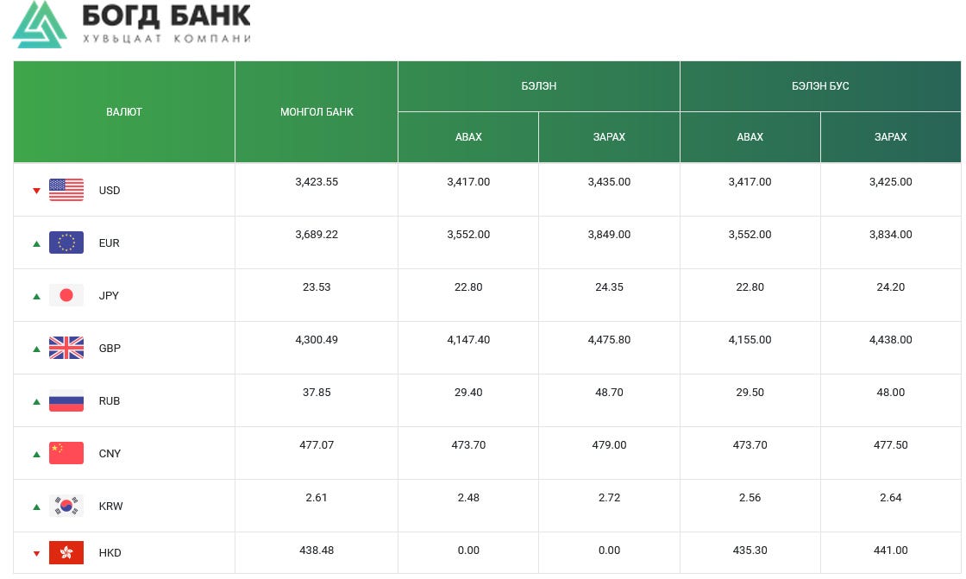Screen dimensions: 966x579
Task: Select the БЭЛЭН header group
Action: 539,86
